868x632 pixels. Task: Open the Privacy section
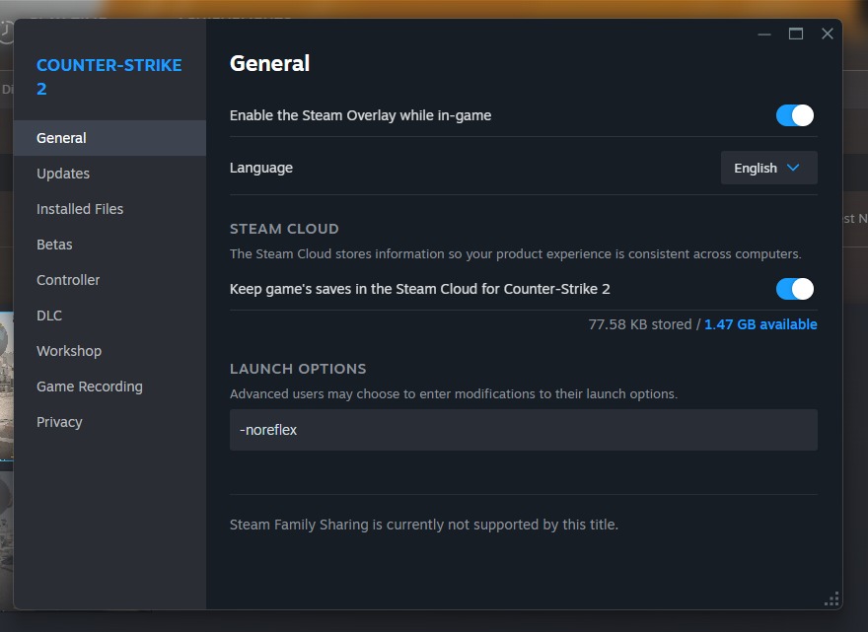tap(109, 421)
